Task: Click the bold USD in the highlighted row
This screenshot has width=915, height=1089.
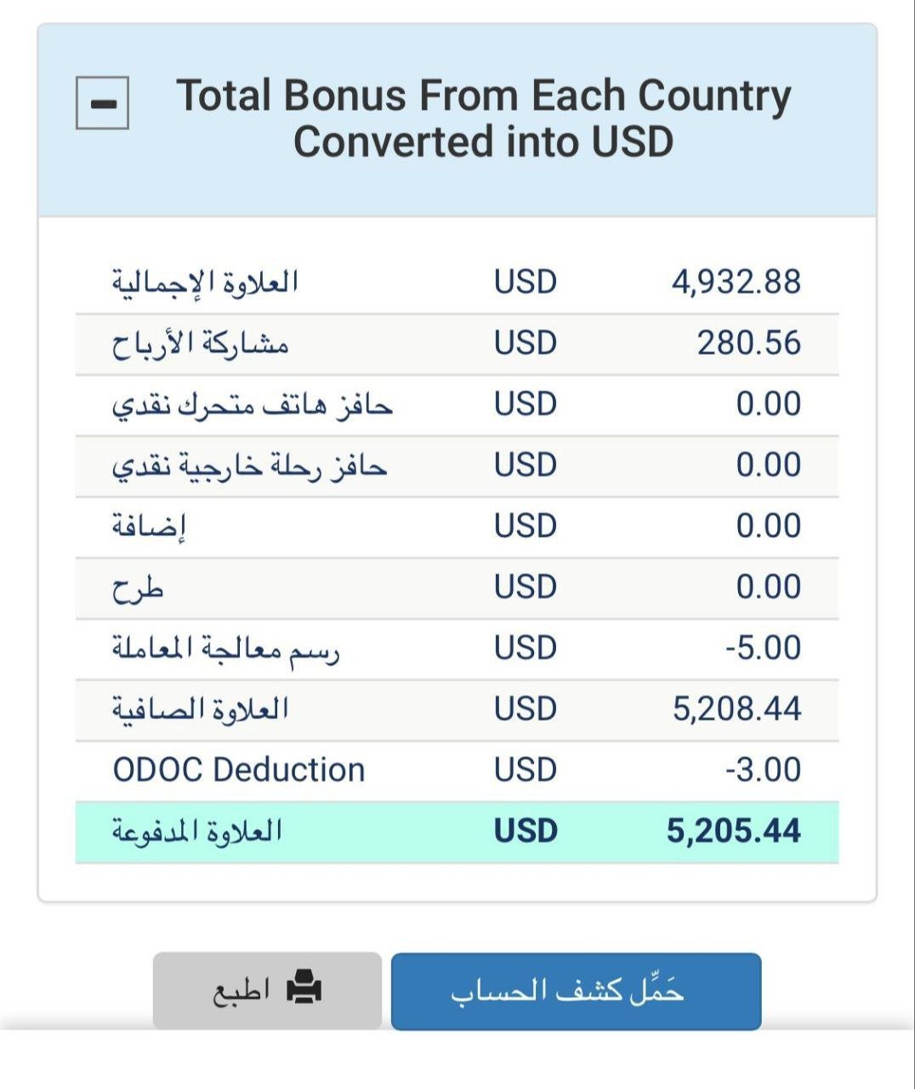Action: [x=526, y=831]
